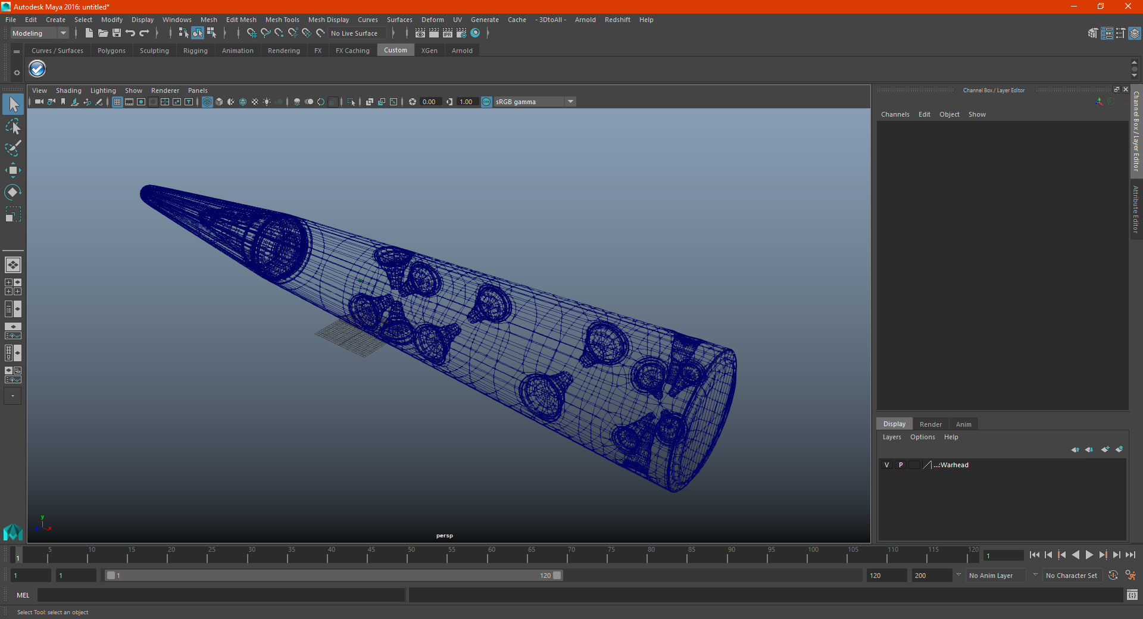Switch to the Render layer tab
The height and width of the screenshot is (619, 1143).
click(930, 424)
